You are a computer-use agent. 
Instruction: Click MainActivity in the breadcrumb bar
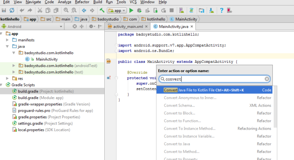(186, 18)
